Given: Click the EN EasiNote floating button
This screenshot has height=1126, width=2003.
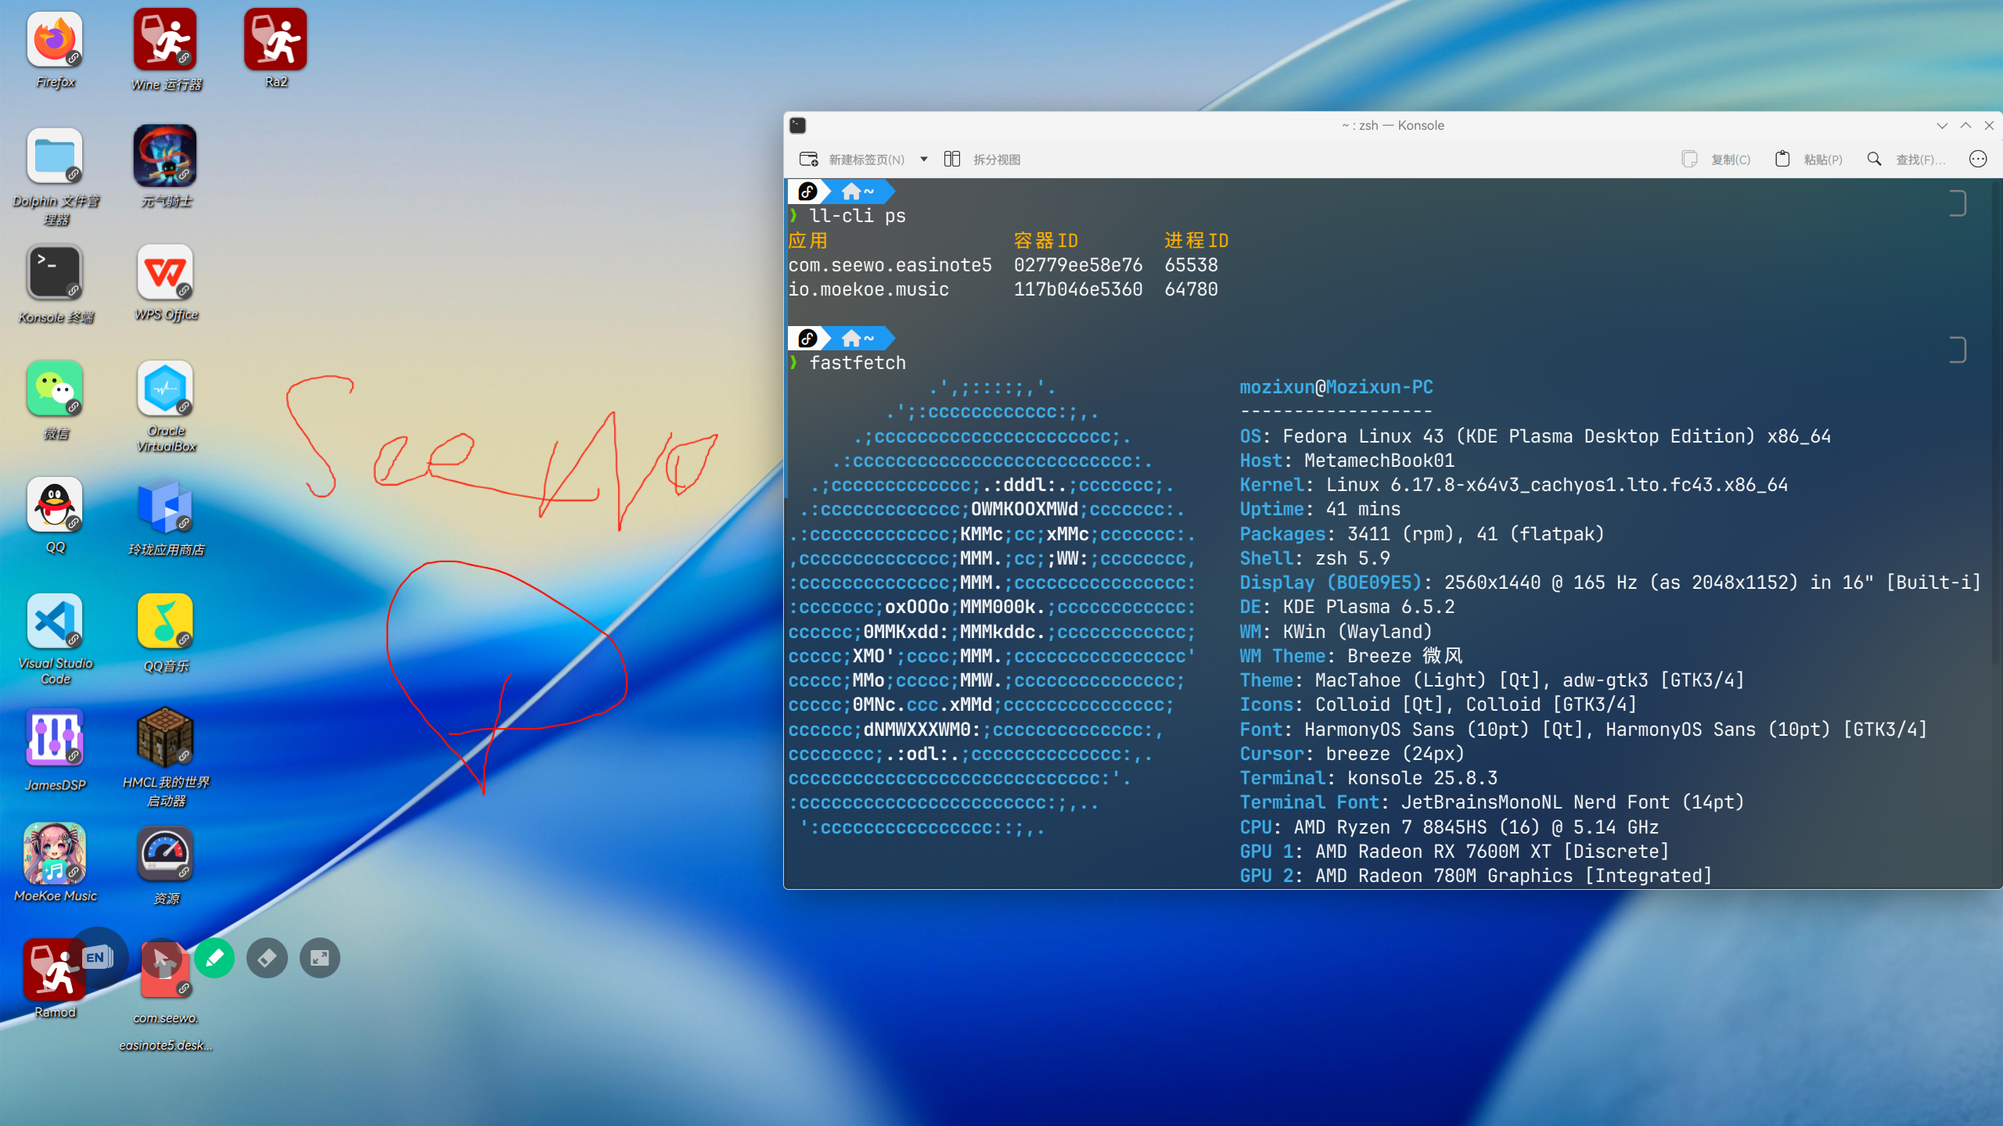Looking at the screenshot, I should (97, 957).
